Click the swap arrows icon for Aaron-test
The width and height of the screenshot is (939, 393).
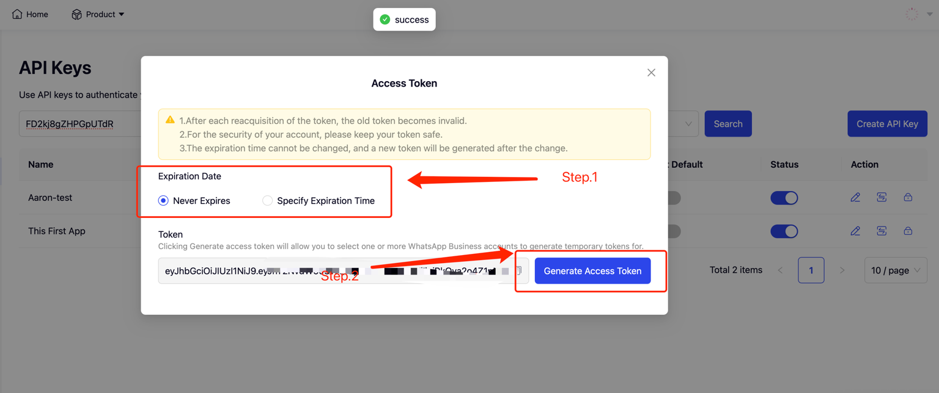pyautogui.click(x=882, y=197)
